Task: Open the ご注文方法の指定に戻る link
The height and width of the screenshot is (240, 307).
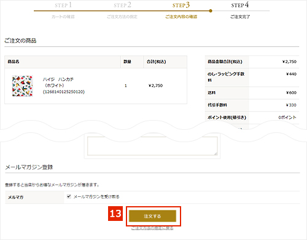Action: coord(152,228)
